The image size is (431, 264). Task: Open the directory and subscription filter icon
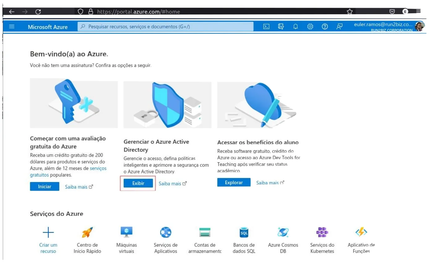click(281, 27)
